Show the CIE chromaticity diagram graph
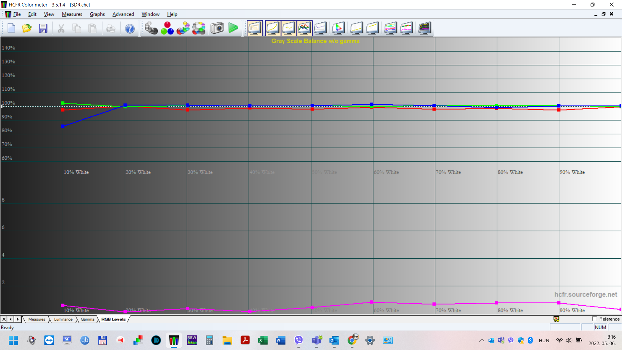This screenshot has height=350, width=622. tap(338, 28)
